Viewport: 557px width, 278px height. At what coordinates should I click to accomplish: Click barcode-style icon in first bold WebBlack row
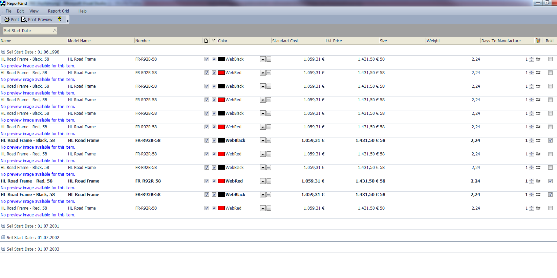pos(538,141)
